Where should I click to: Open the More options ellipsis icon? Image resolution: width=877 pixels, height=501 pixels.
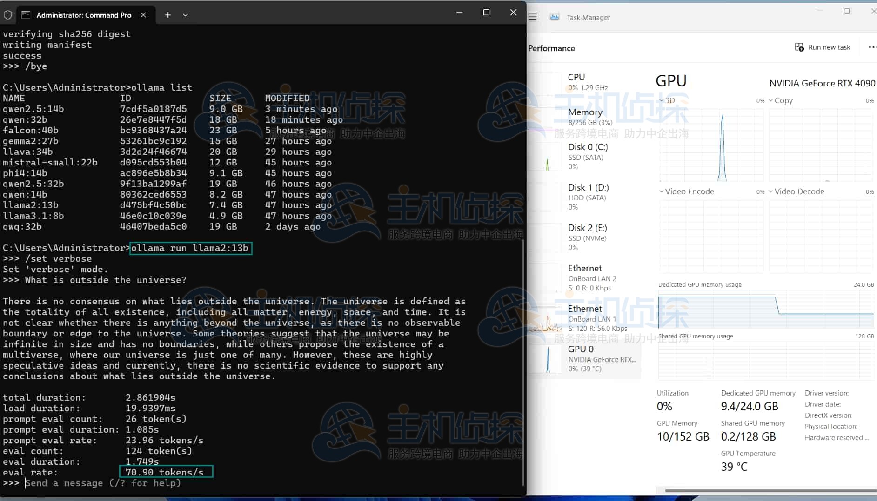coord(872,46)
